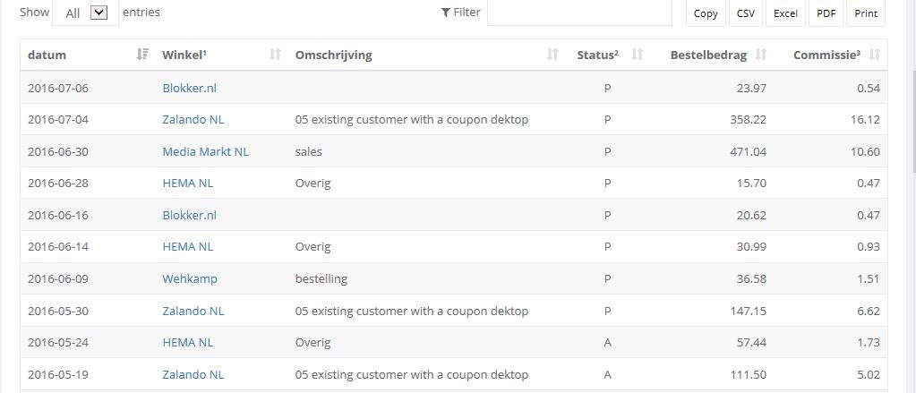Open the Media Markt NL link
This screenshot has height=393, width=916.
(205, 151)
